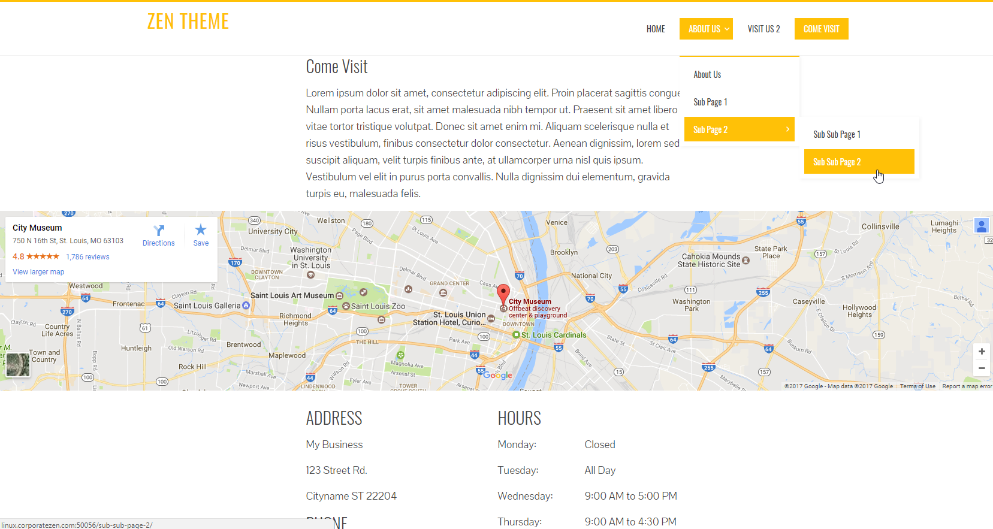Click the HOURS section heading
This screenshot has width=993, height=529.
click(520, 418)
